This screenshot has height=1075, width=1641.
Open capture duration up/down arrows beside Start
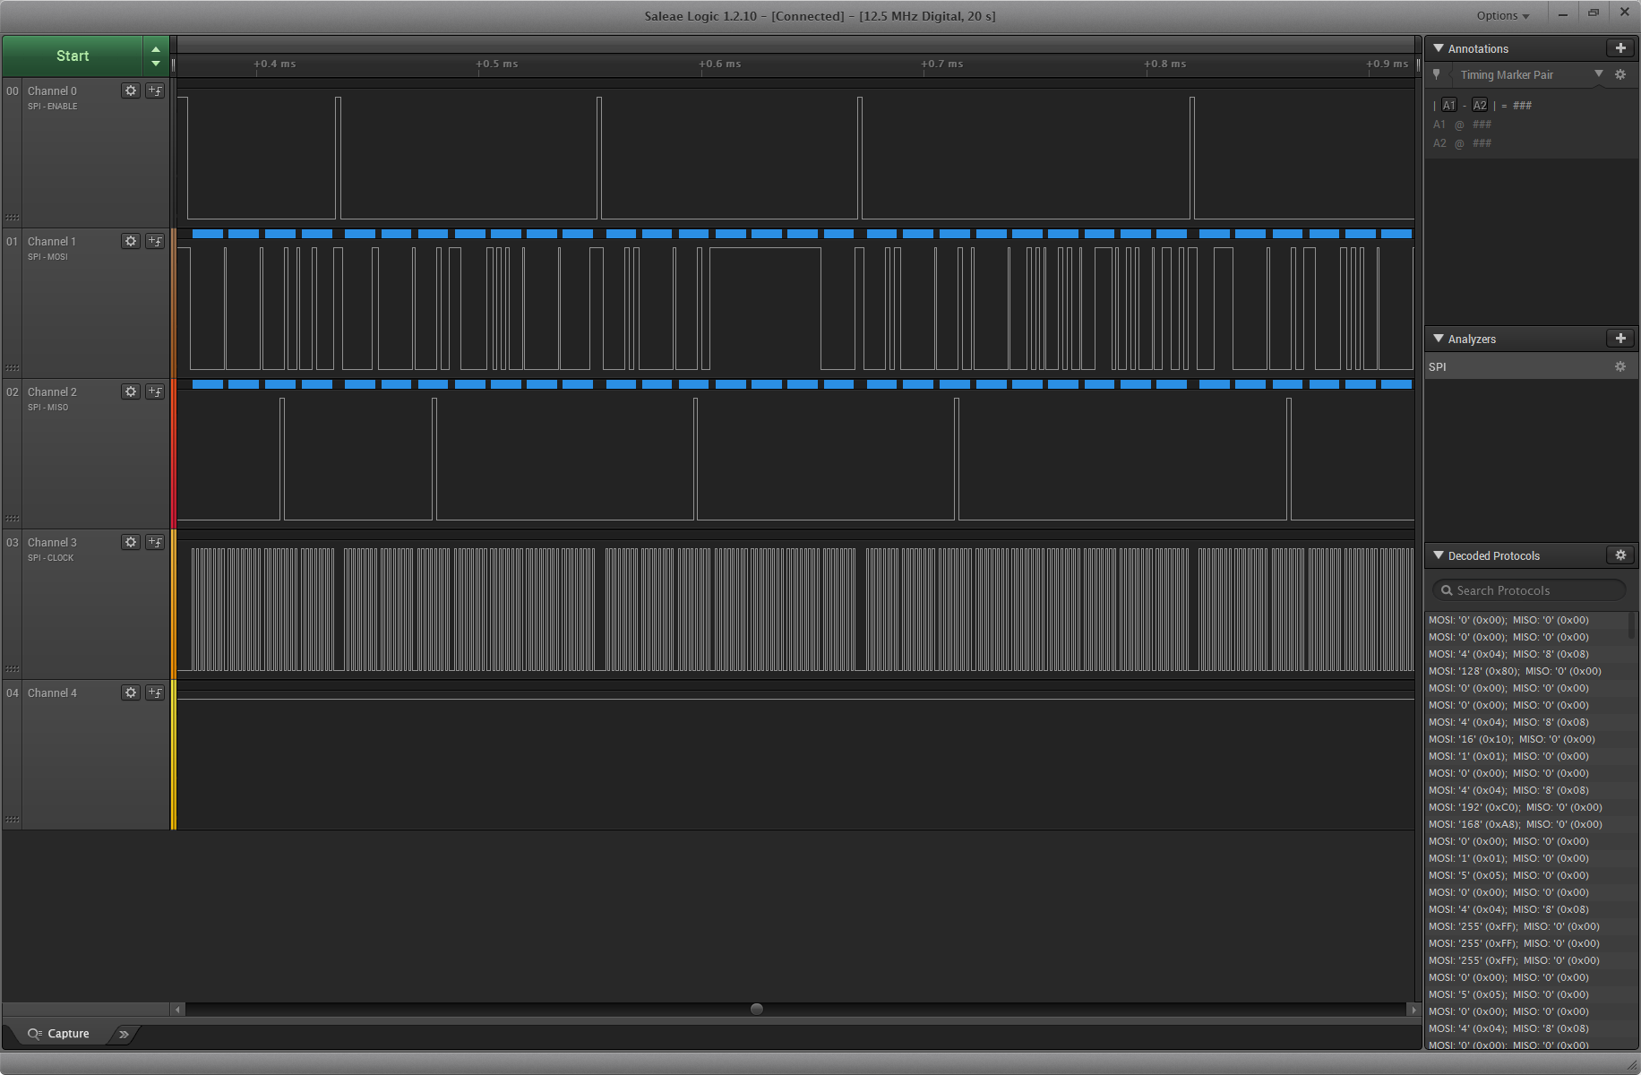[x=156, y=56]
